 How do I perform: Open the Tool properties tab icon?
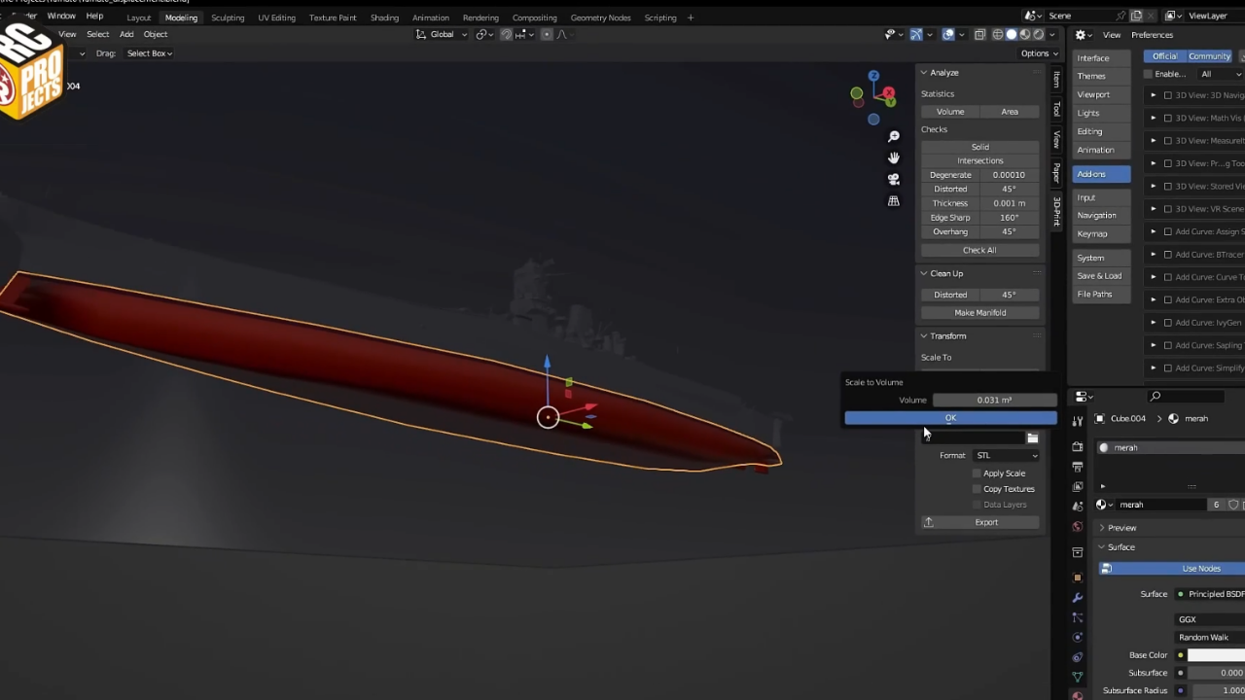coord(1077,421)
